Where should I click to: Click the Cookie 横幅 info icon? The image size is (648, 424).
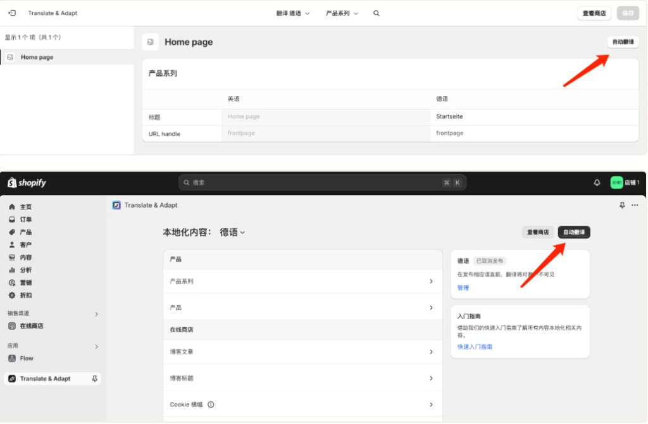[211, 404]
